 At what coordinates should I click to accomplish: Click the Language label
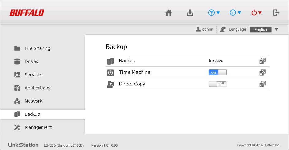point(237,29)
